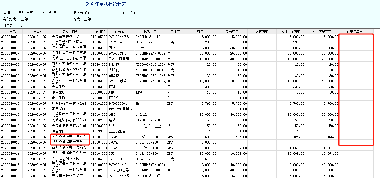Click the 订单日期 column header

[37, 31]
